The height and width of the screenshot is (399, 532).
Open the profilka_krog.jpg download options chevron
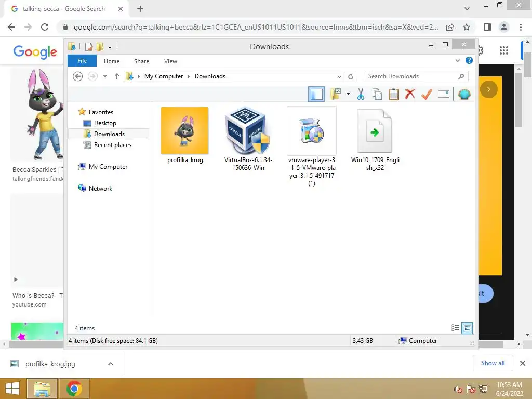110,364
